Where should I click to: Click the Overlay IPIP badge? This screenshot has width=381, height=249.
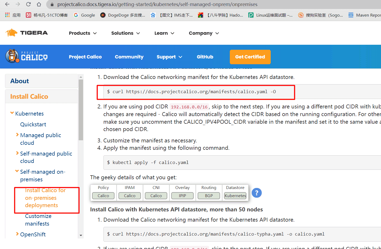tap(182, 196)
